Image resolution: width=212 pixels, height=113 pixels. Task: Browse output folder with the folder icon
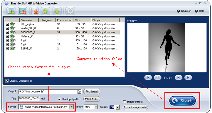(79, 92)
